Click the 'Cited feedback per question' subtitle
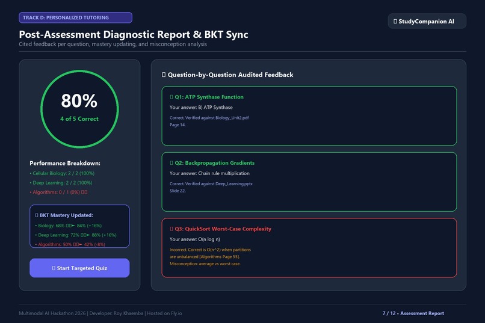 113,44
